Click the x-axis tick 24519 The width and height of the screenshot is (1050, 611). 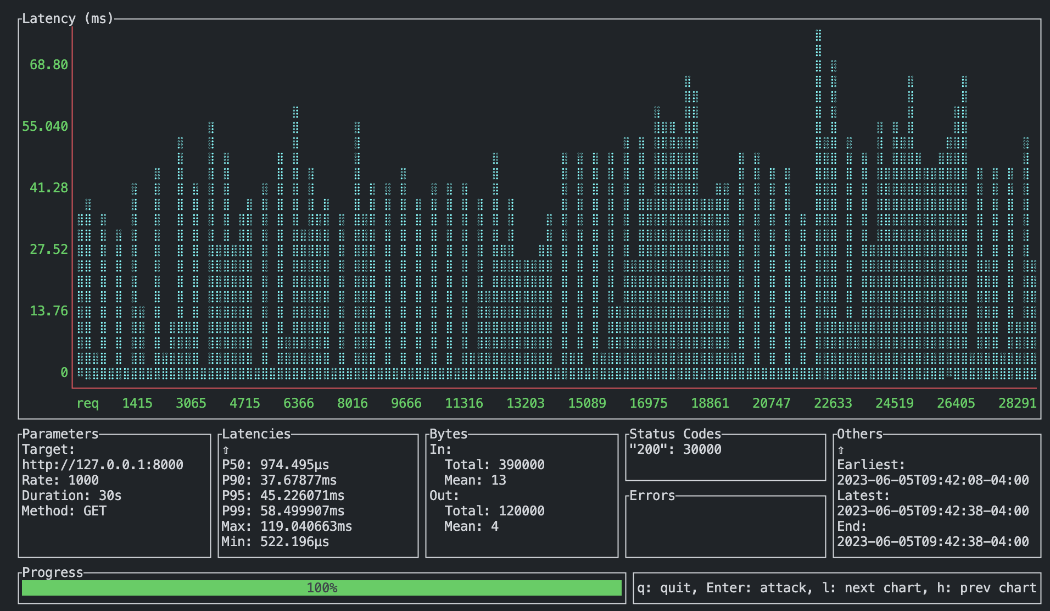(x=895, y=403)
